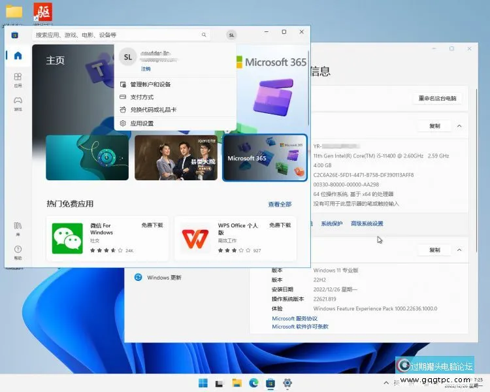The width and height of the screenshot is (490, 392).
Task: Open the Library icon in Store sidebar
Action: (x=18, y=228)
